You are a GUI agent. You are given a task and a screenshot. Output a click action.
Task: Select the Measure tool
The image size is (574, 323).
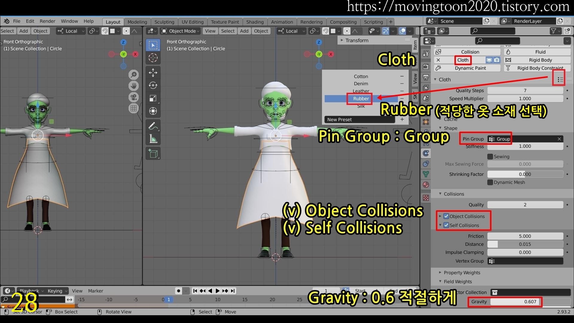click(153, 139)
